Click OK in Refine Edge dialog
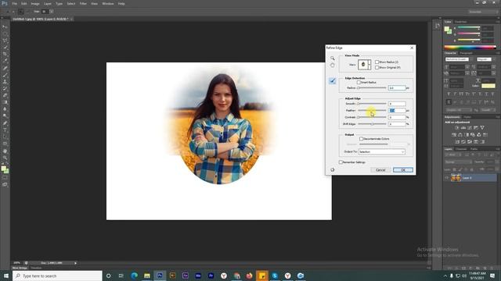The width and height of the screenshot is (501, 281). tap(403, 170)
